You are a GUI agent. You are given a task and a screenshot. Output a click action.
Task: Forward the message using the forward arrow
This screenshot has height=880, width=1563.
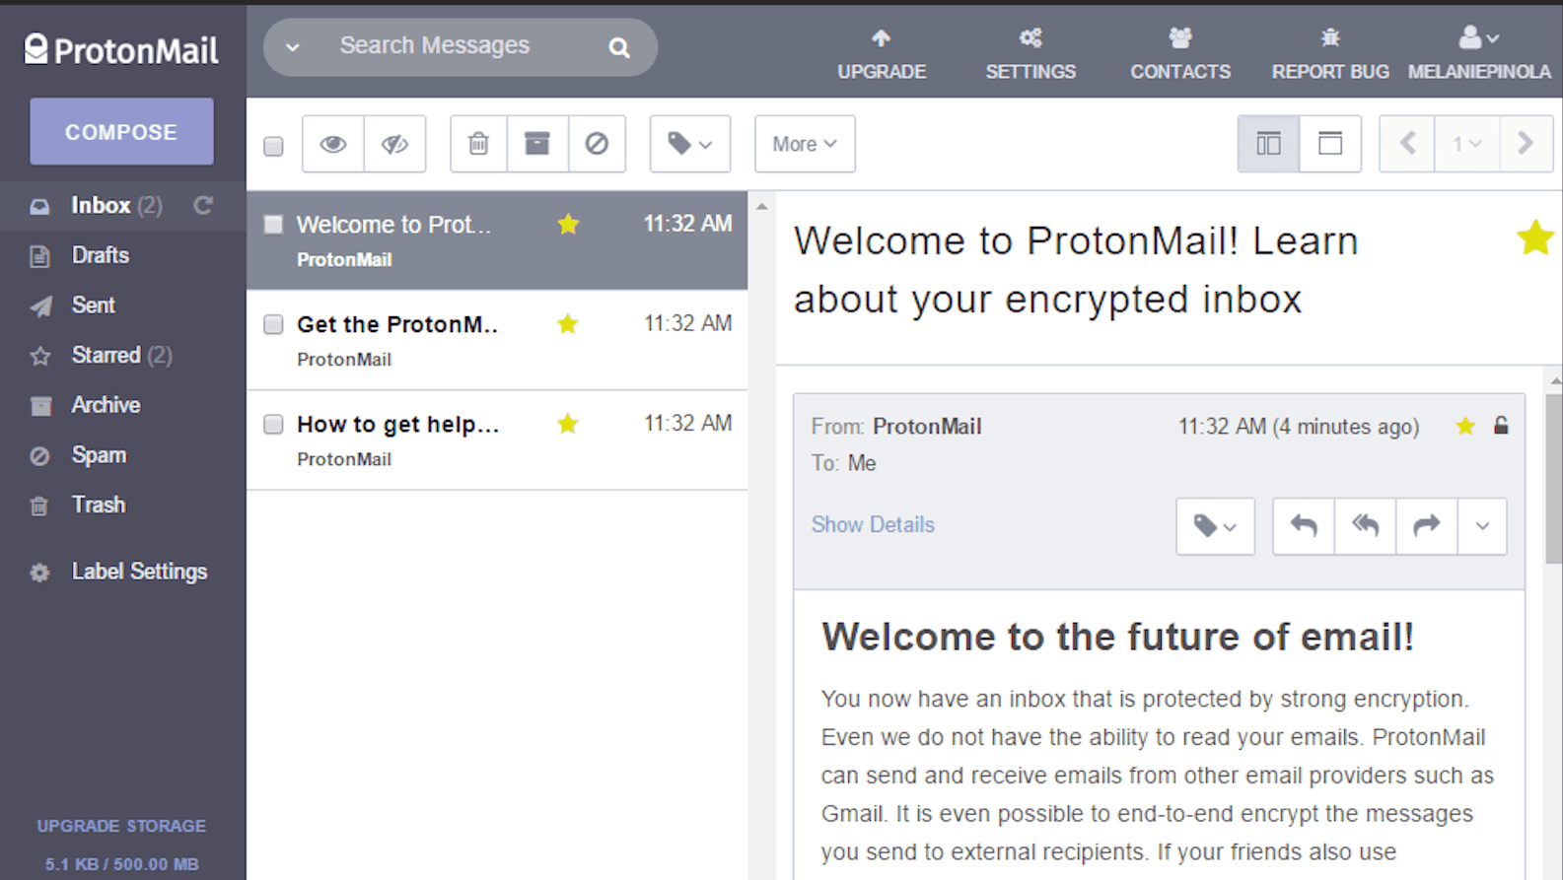point(1426,526)
